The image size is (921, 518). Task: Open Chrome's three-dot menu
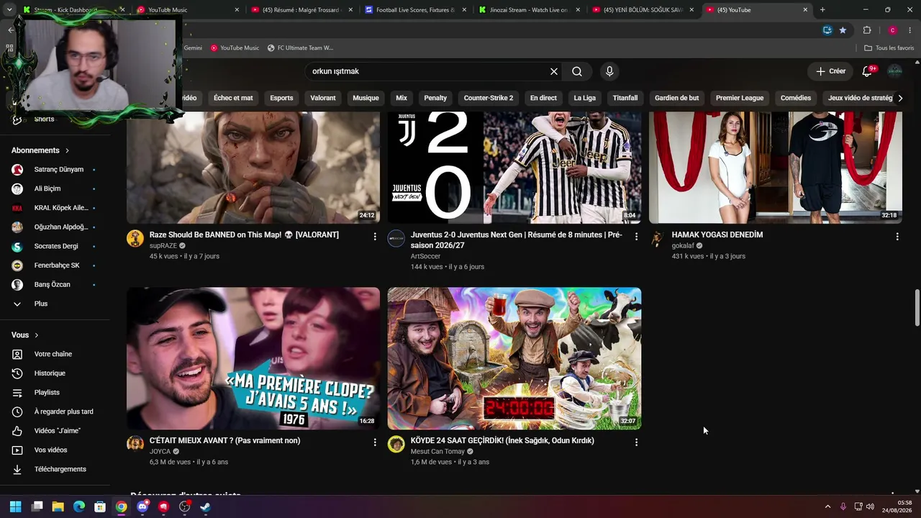point(910,30)
